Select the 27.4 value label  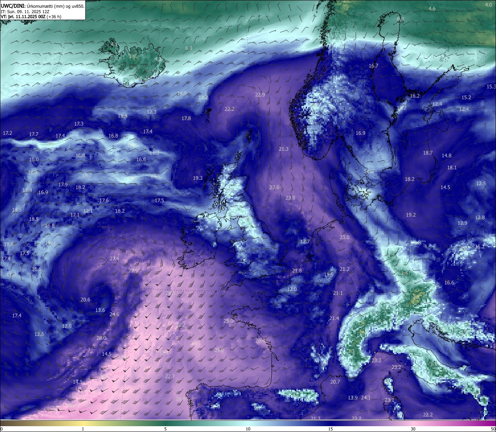point(114,259)
